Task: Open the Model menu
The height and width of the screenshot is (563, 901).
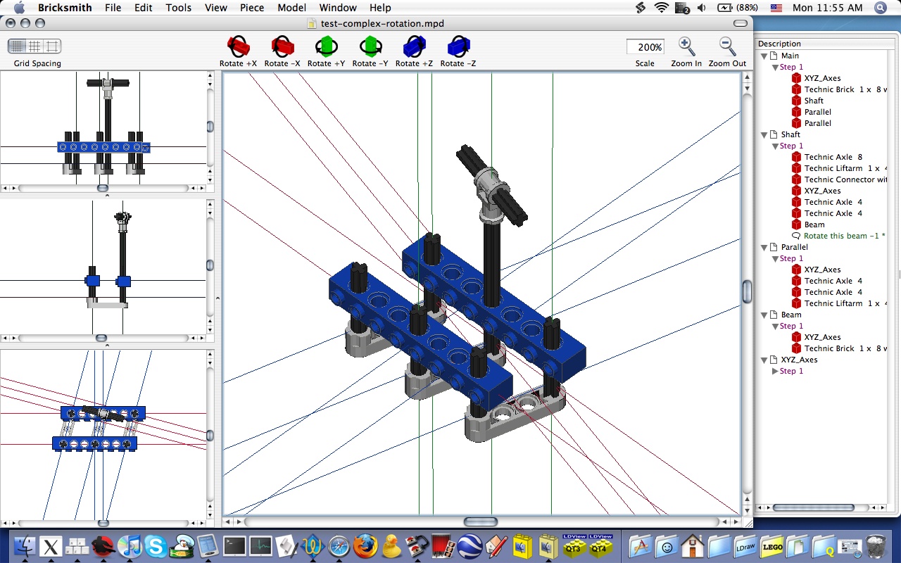Action: 291,8
